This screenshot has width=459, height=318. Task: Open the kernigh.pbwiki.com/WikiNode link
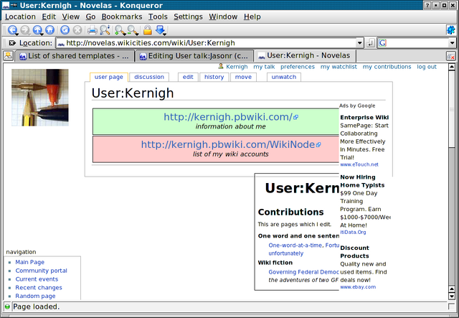pyautogui.click(x=228, y=144)
